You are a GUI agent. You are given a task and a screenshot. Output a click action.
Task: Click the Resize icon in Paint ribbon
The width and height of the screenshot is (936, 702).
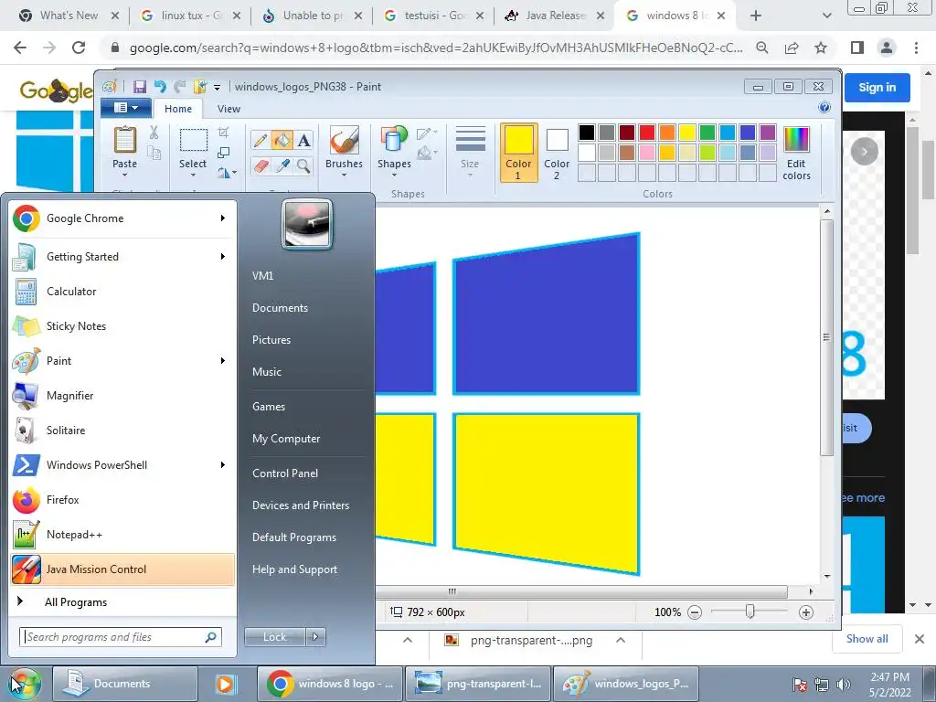tap(224, 153)
